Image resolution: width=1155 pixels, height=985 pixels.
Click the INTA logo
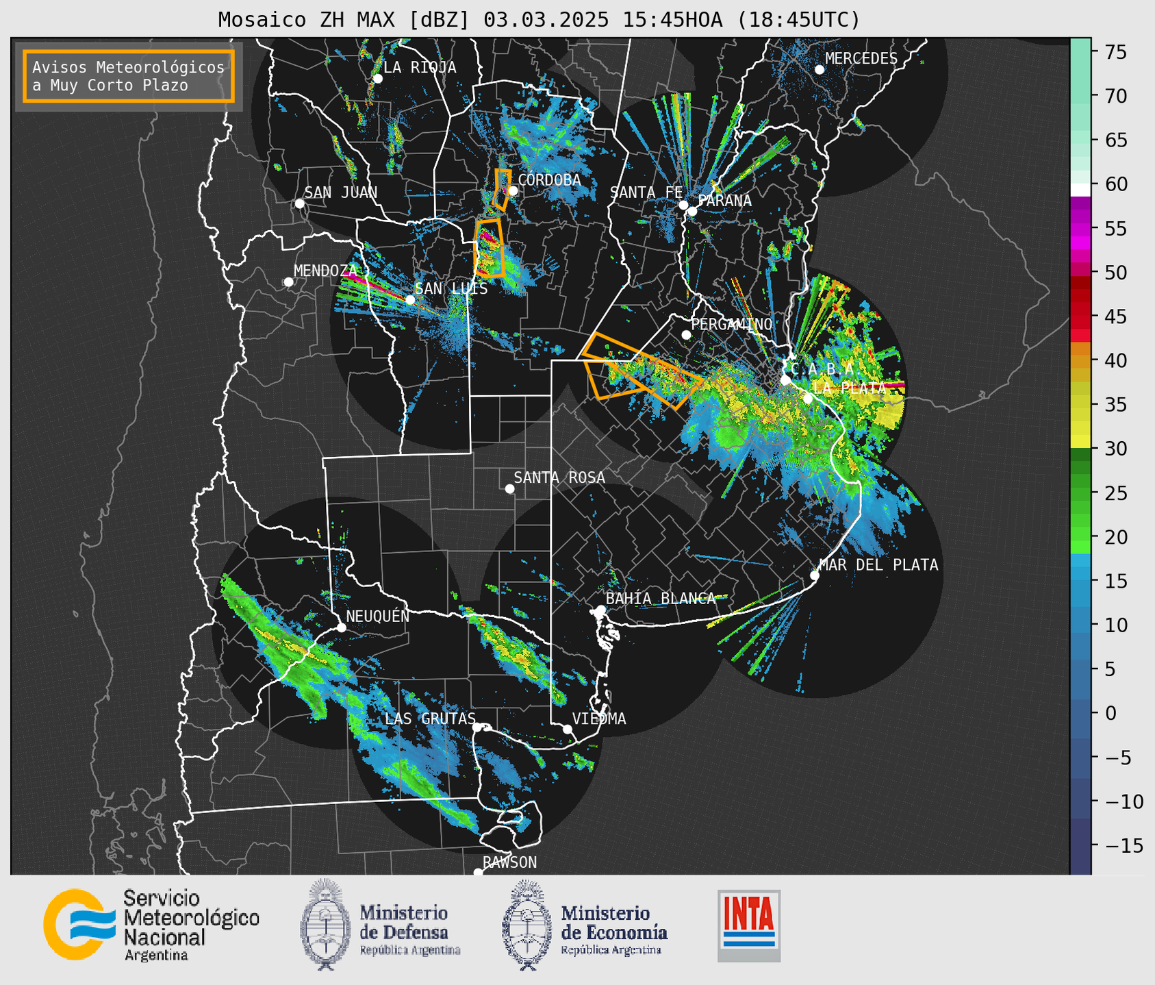pos(749,926)
